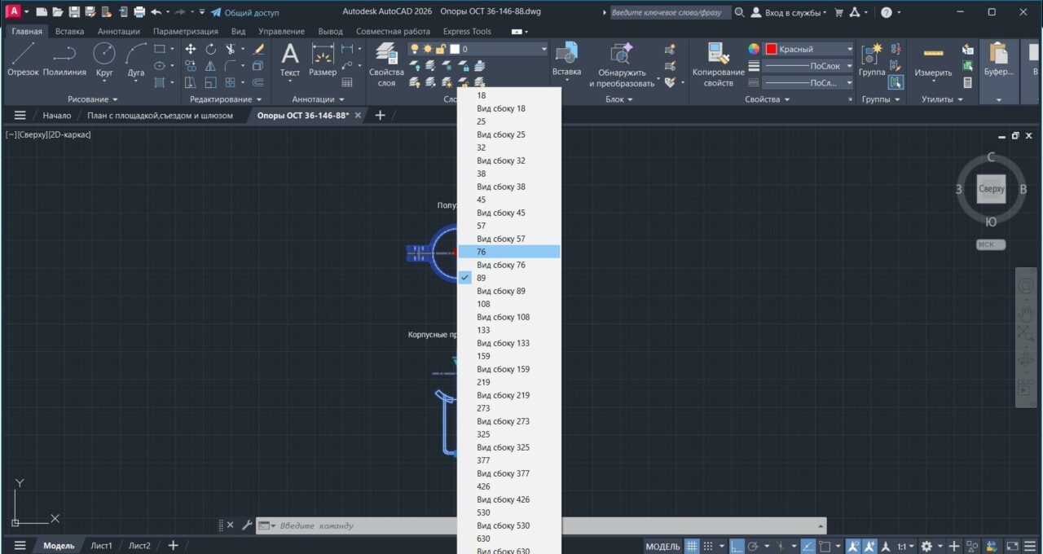Image resolution: width=1043 pixels, height=554 pixels.
Task: Expand the Утилиты panel
Action: coord(942,99)
